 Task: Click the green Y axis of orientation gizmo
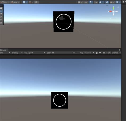coord(114,8)
